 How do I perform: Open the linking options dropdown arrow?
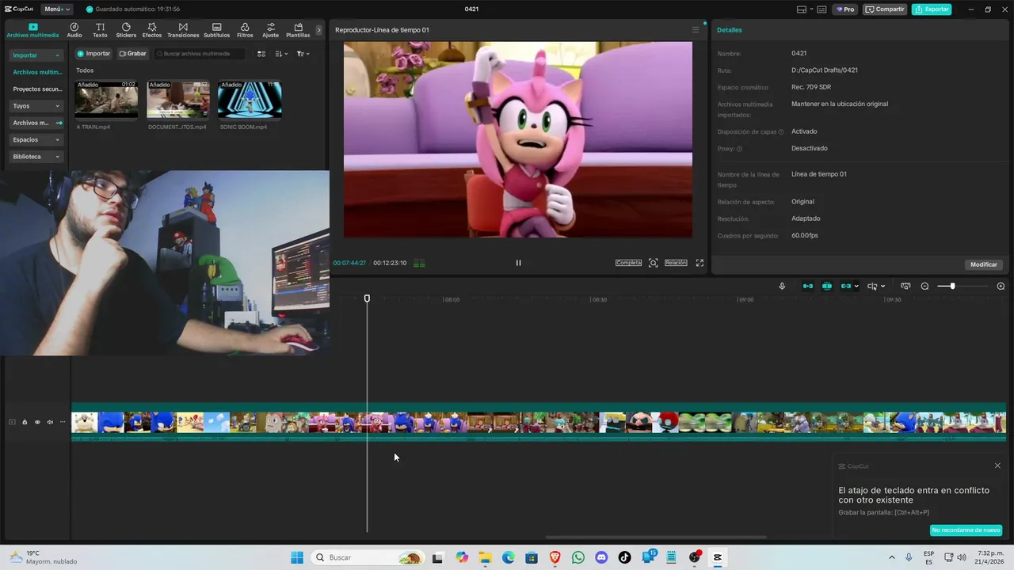[x=856, y=287]
